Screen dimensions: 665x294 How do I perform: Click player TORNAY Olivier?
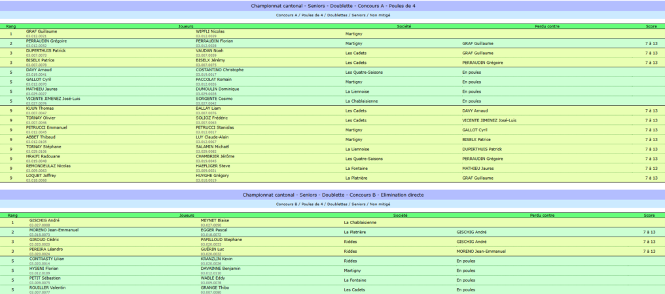[41, 118]
